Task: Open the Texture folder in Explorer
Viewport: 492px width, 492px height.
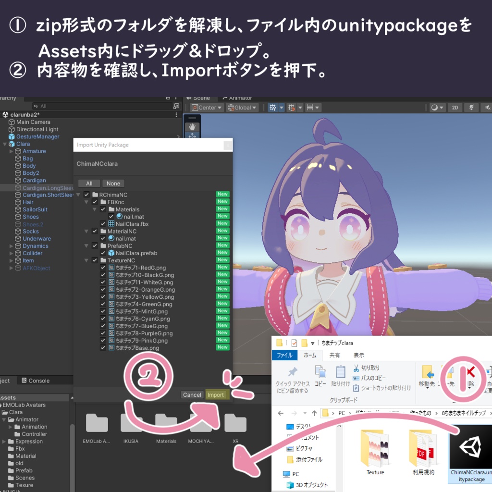Action: pyautogui.click(x=374, y=449)
